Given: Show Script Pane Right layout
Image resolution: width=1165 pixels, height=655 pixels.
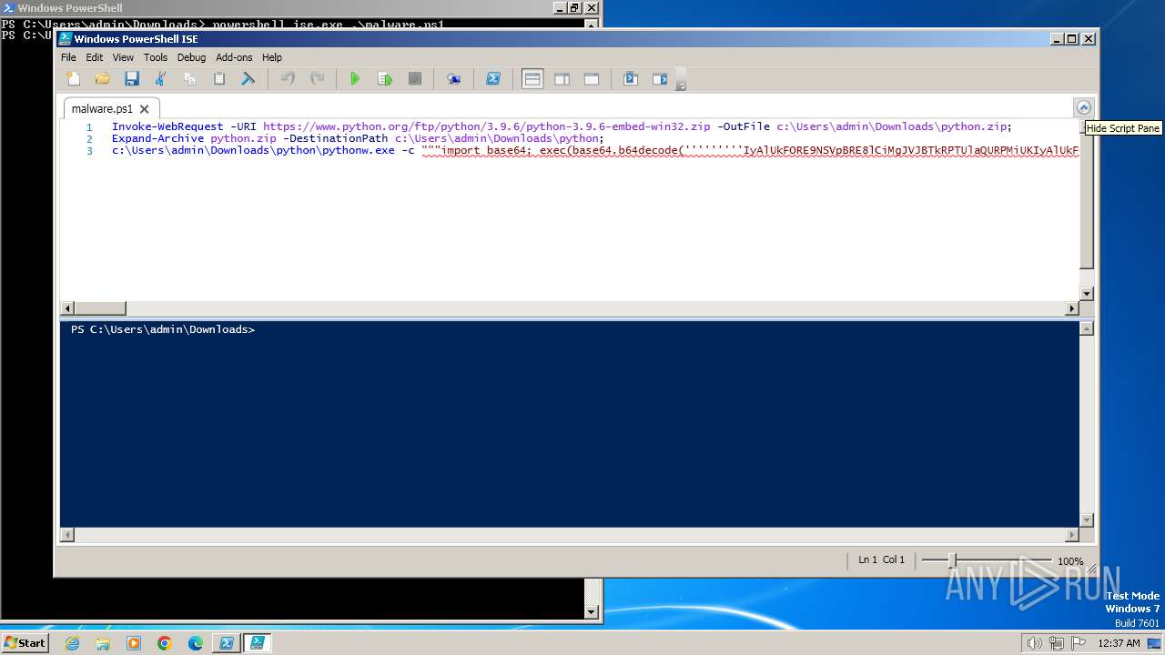Looking at the screenshot, I should click(562, 79).
